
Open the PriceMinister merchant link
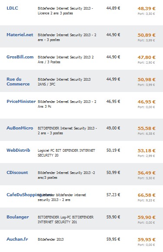point(21,102)
